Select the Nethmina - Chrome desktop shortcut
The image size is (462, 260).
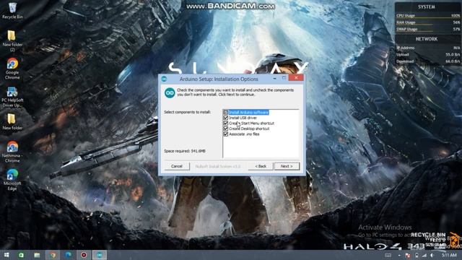pos(12,152)
